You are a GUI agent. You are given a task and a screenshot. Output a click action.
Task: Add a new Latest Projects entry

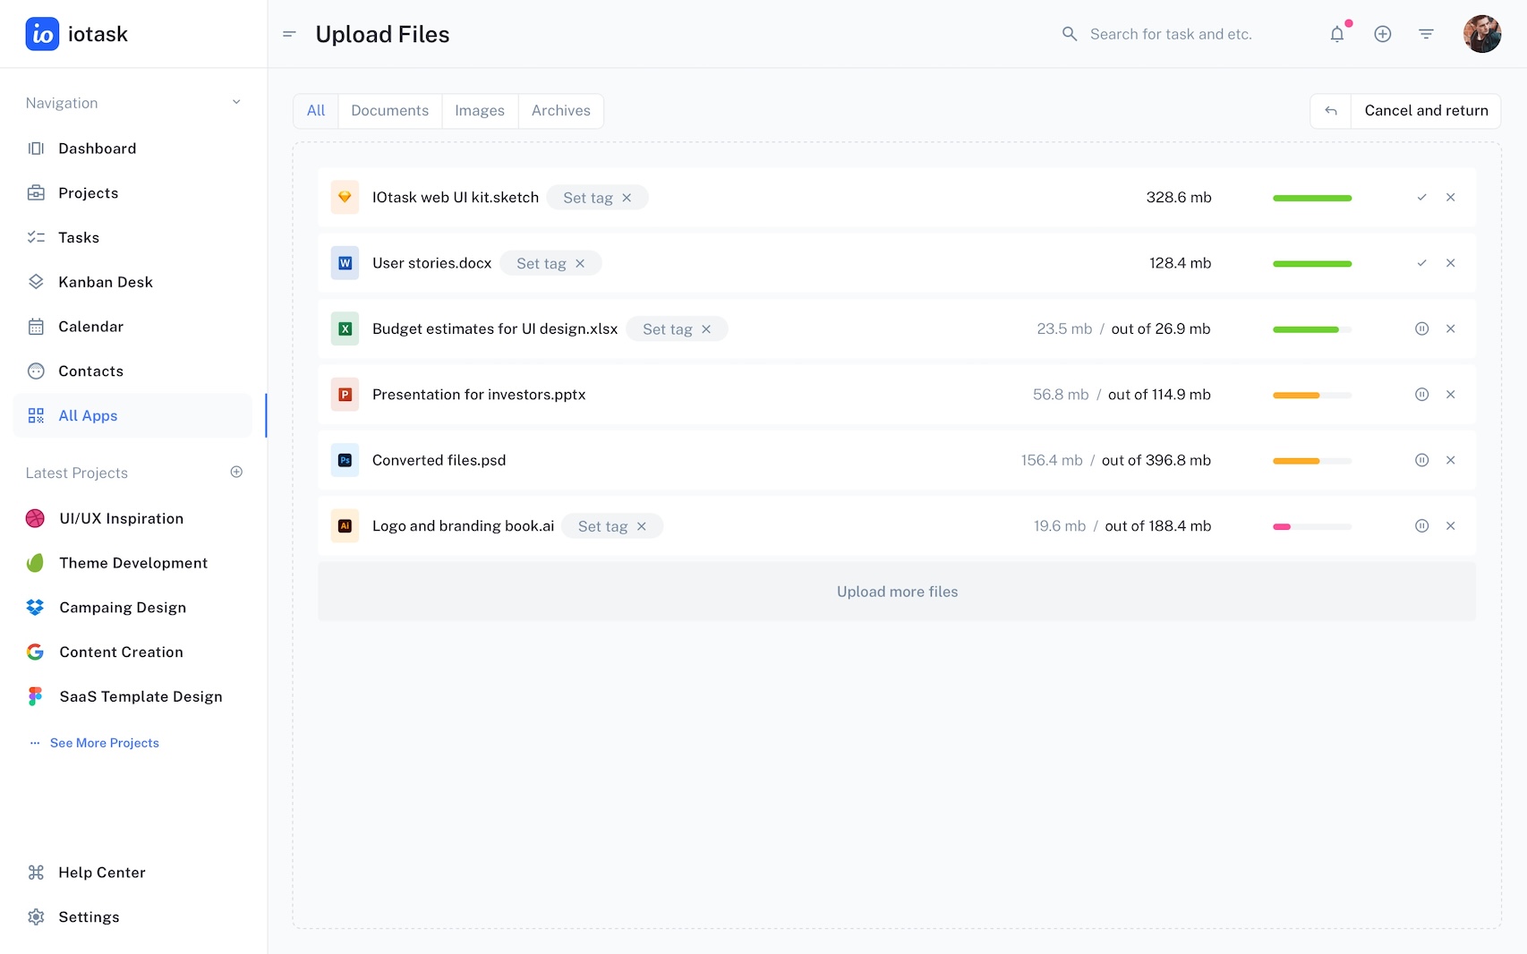tap(236, 473)
